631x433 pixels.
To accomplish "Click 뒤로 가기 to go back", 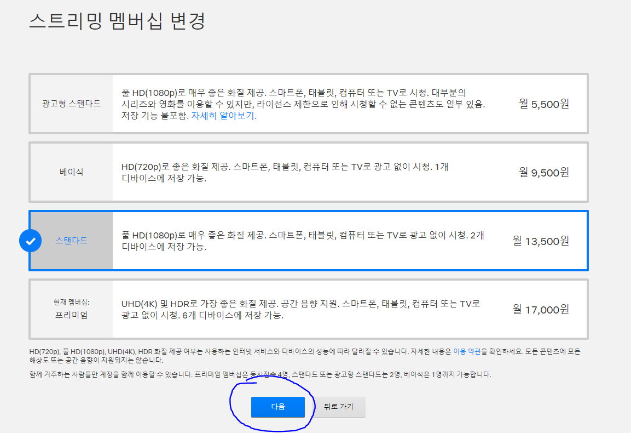I will point(339,407).
